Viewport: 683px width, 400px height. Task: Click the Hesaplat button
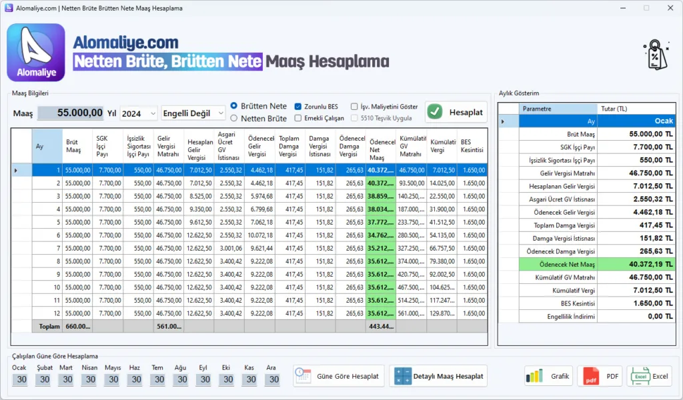[456, 112]
